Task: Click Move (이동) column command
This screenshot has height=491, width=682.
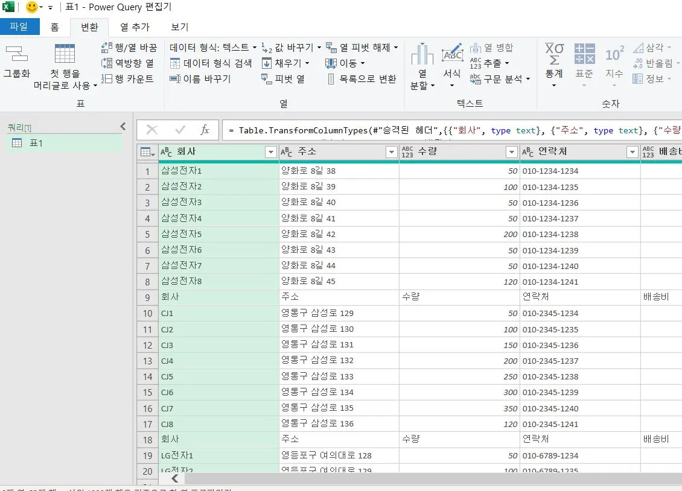Action: pos(345,63)
